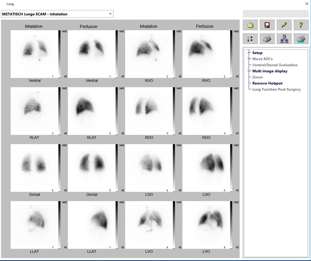Viewport: 311px width, 261px height.
Task: Select Remove Hotspot in the tree
Action: pyautogui.click(x=267, y=83)
